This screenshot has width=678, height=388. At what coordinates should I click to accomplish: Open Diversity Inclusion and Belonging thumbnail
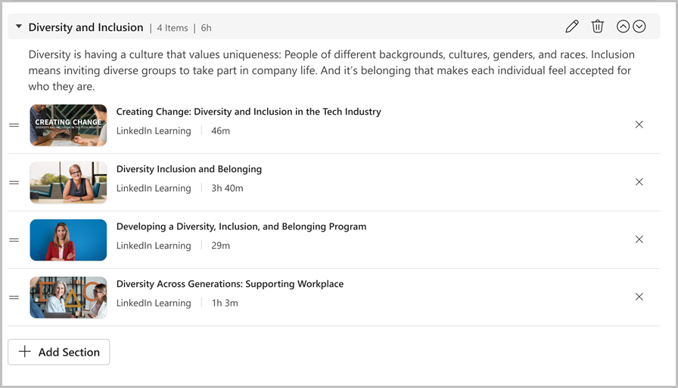(68, 183)
